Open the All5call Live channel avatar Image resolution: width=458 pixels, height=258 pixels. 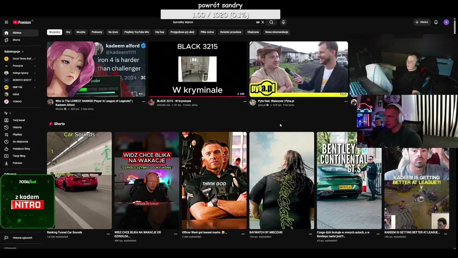click(151, 102)
